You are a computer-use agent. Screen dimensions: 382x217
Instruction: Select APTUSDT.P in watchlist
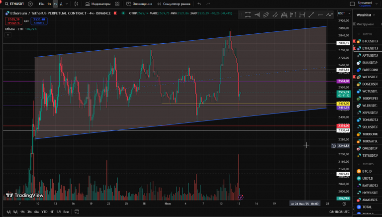pos(368,56)
